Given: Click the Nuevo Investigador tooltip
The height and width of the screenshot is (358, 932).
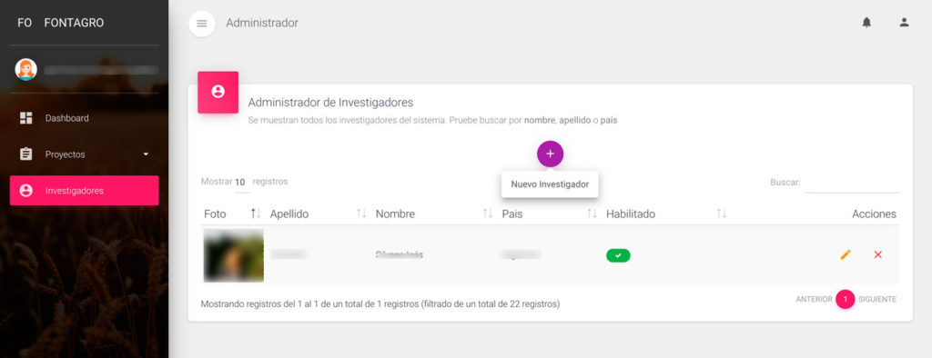Looking at the screenshot, I should (x=550, y=184).
